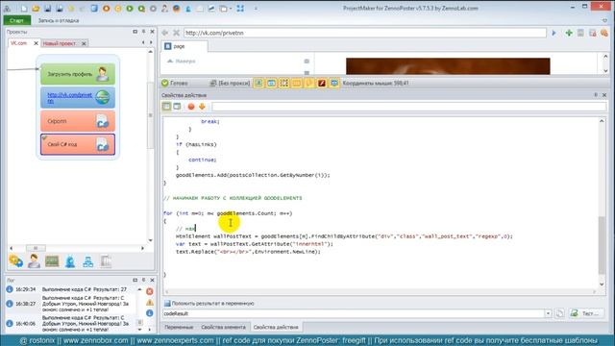615x346 pixels.
Task: Click the green magnifier debug icon
Action: 141,9
